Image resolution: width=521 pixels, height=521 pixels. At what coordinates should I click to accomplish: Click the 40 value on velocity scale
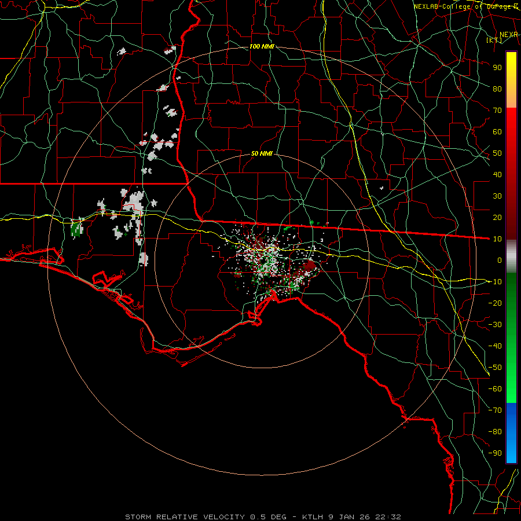[x=497, y=174]
